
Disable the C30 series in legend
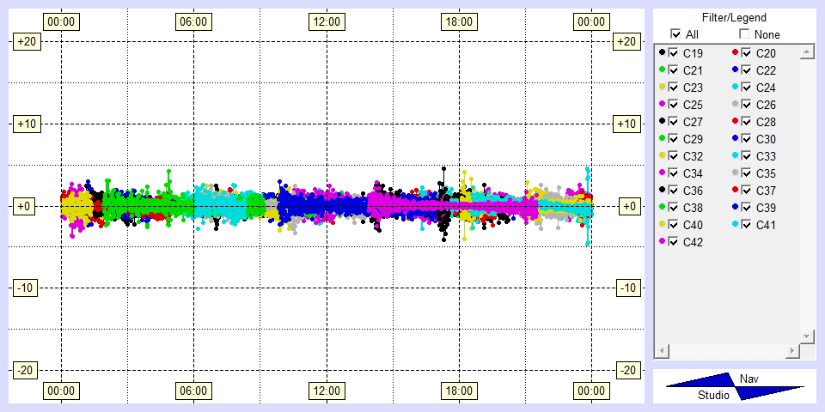pyautogui.click(x=747, y=139)
